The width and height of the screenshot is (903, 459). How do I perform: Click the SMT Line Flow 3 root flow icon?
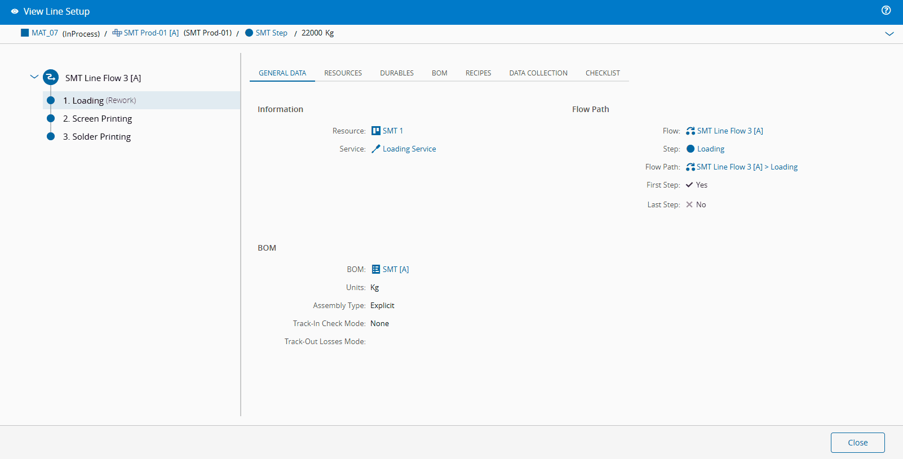(51, 77)
